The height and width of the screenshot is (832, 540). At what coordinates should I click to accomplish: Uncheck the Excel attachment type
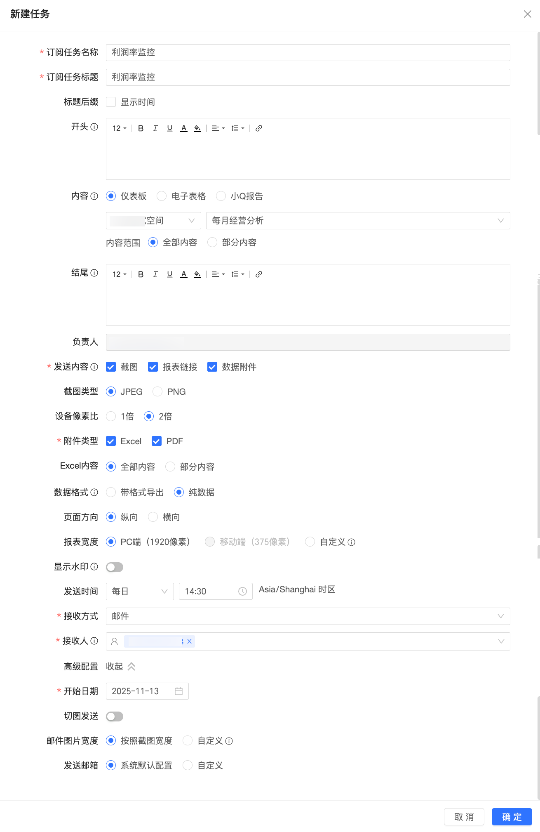coord(111,441)
